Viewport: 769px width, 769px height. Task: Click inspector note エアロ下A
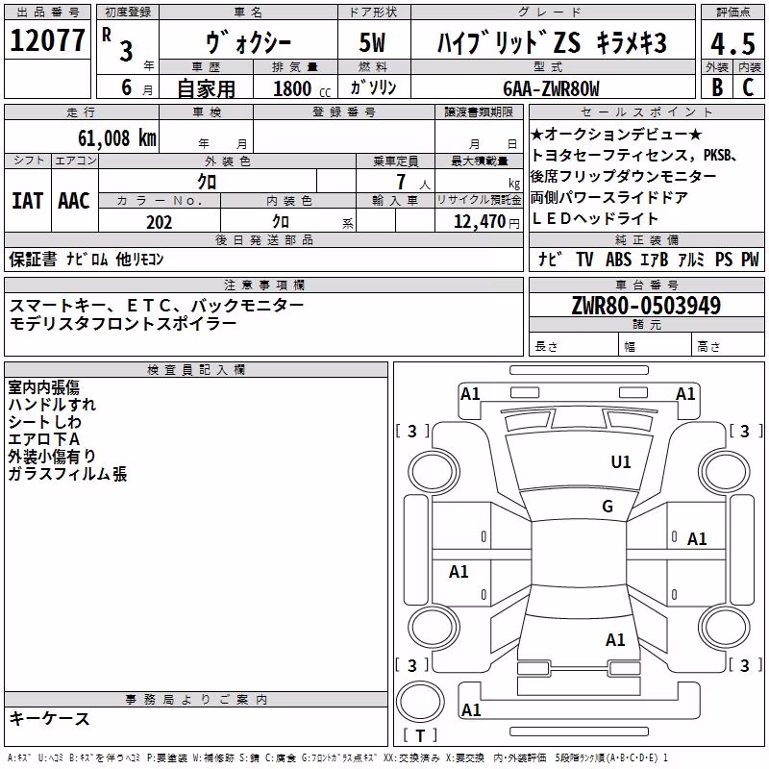[x=43, y=439]
